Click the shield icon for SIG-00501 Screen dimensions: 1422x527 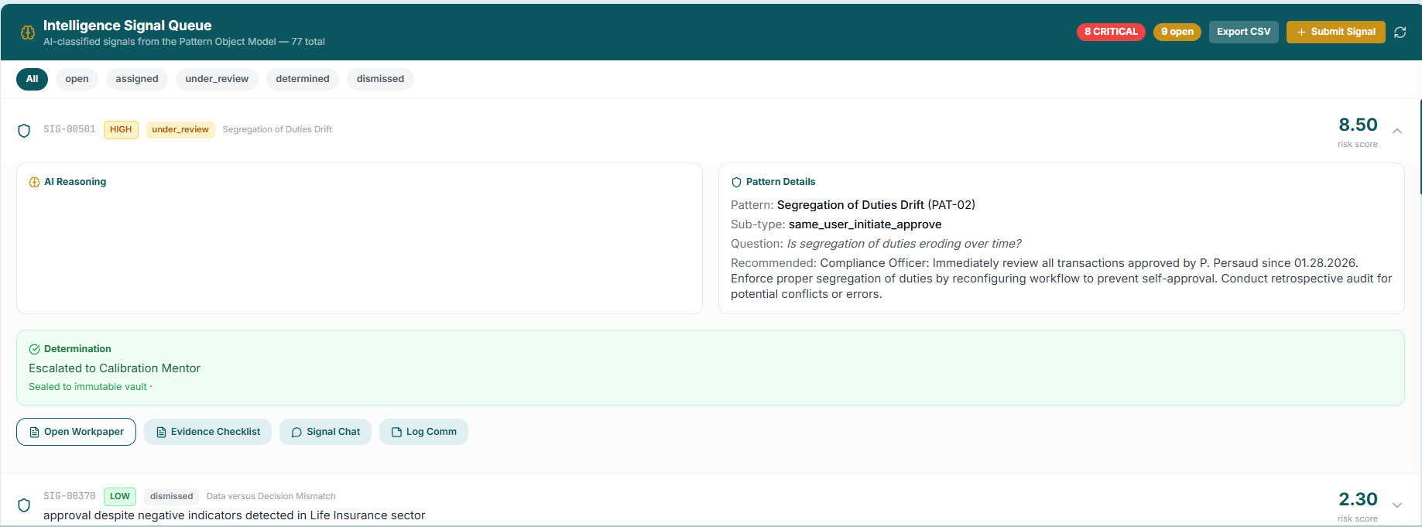click(x=24, y=131)
